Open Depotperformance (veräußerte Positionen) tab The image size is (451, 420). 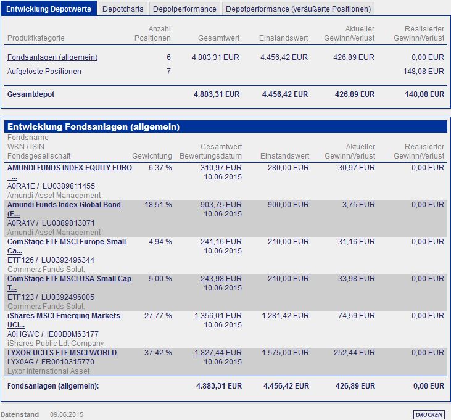click(298, 9)
